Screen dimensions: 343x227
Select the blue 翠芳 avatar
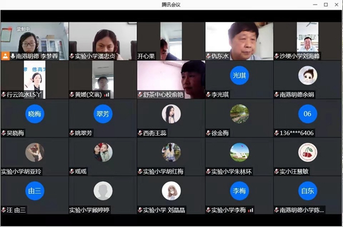103,114
